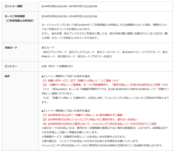Click the note ※楽天カードのお支払い日は、毎月27日

105,128
